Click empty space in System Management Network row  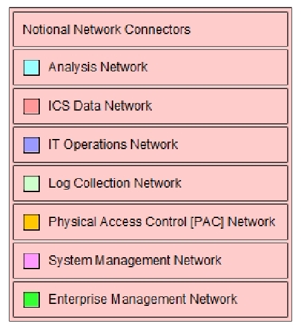click(x=254, y=261)
